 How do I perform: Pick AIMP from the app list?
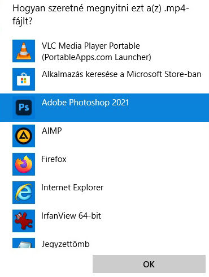pos(104,136)
